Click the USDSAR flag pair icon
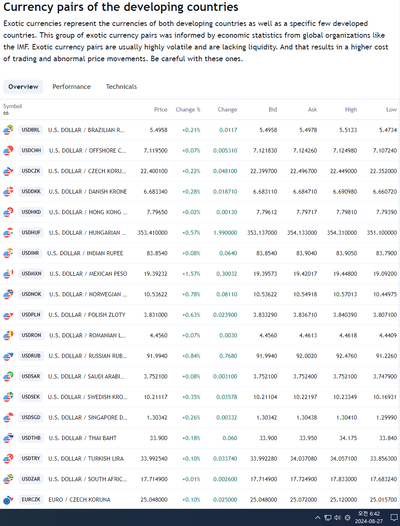Image resolution: width=400 pixels, height=526 pixels. (x=8, y=376)
